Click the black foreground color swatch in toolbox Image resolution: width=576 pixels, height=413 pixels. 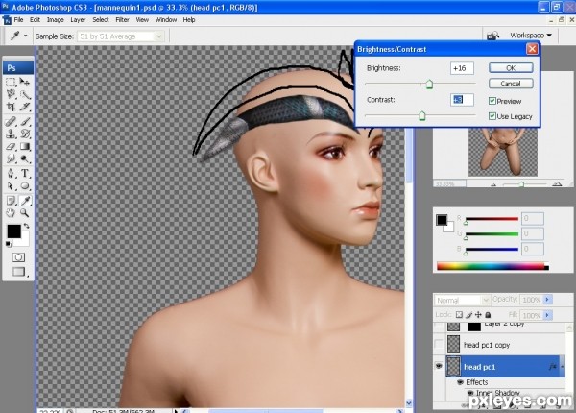[14, 231]
